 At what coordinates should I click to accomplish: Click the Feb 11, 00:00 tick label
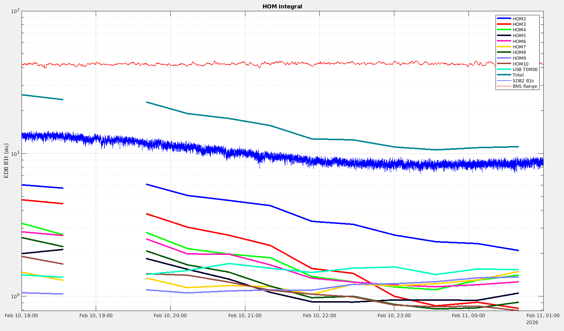point(468,316)
